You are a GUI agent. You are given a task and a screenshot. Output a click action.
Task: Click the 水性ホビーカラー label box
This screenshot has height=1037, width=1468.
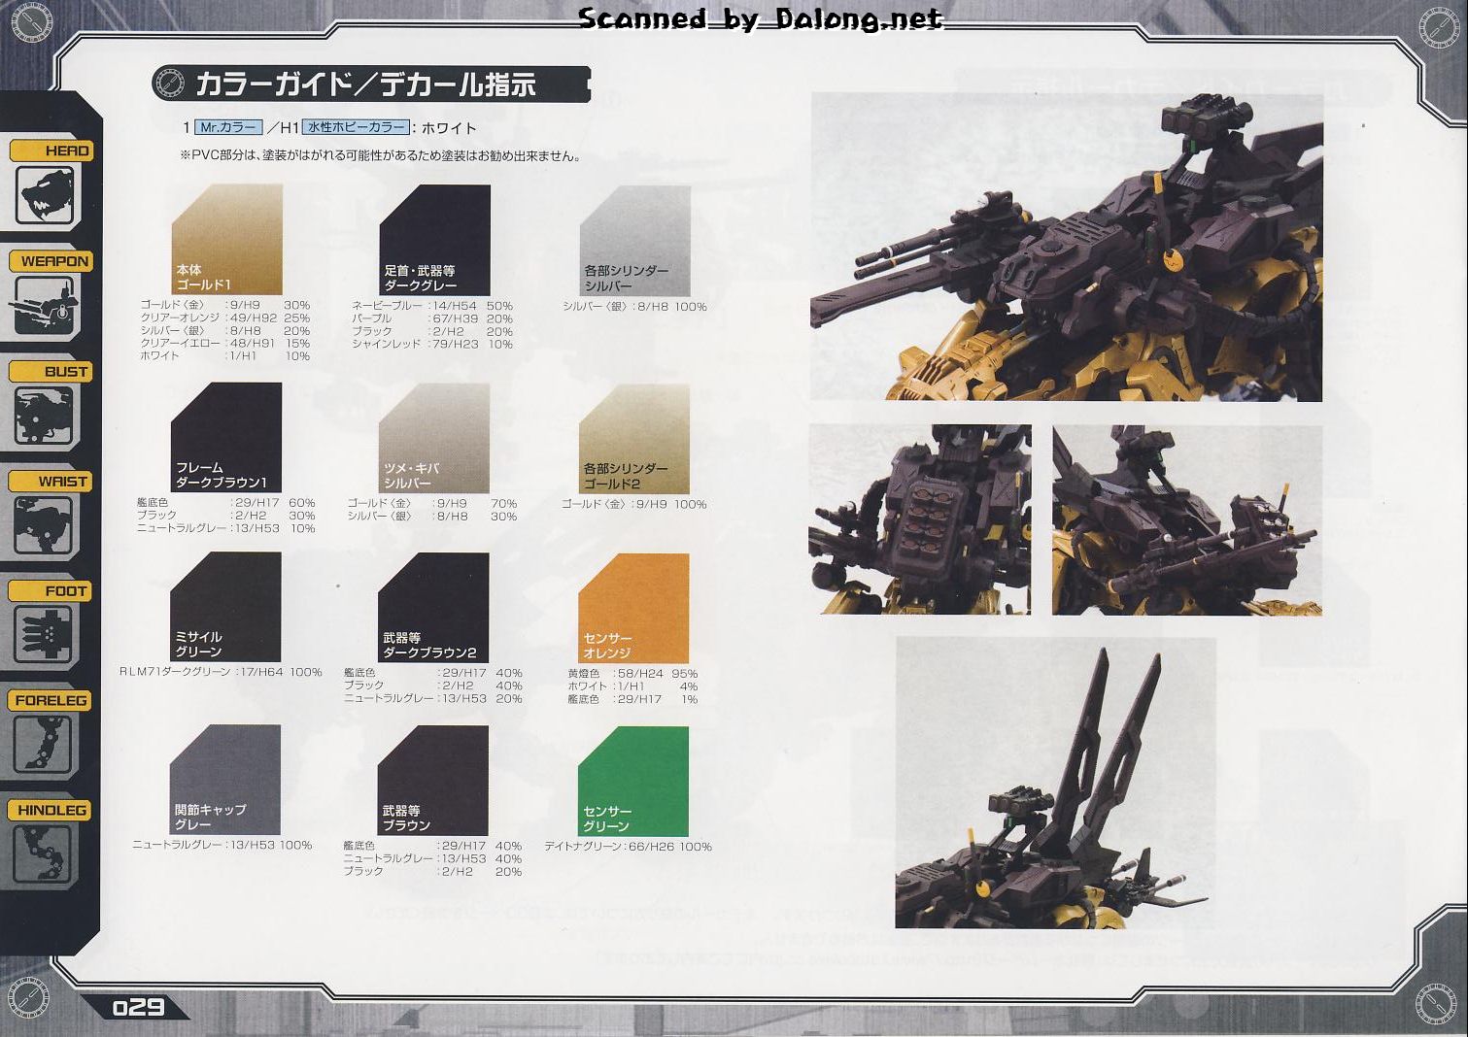pos(356,127)
